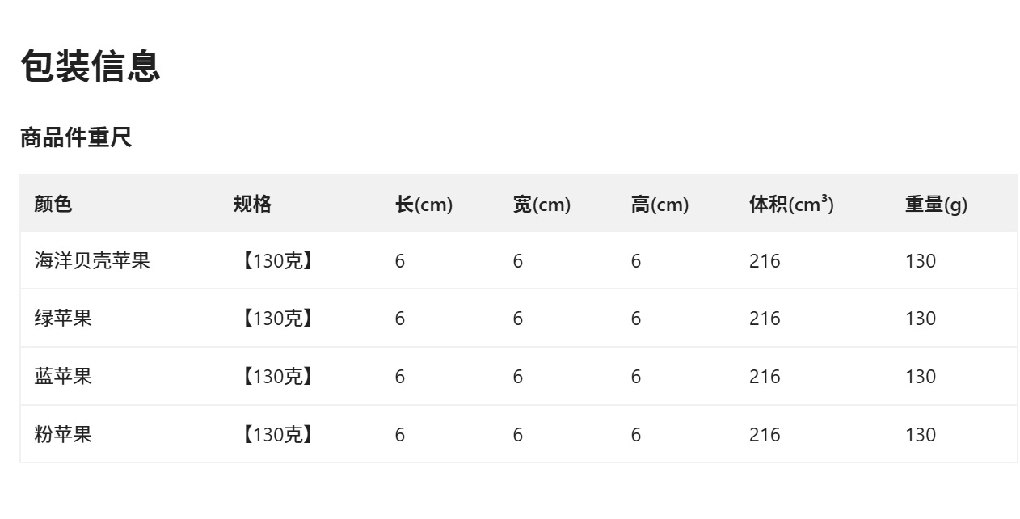Click the 216 volume in 蓝苹果 row
Screen dimensions: 1020x519
765,377
